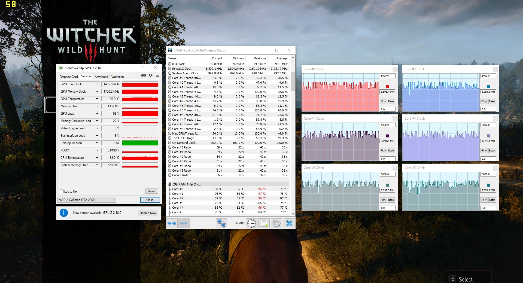This screenshot has width=523, height=283.
Task: Click the clock reset icon in HWiNFO toolbar
Action: (252, 223)
